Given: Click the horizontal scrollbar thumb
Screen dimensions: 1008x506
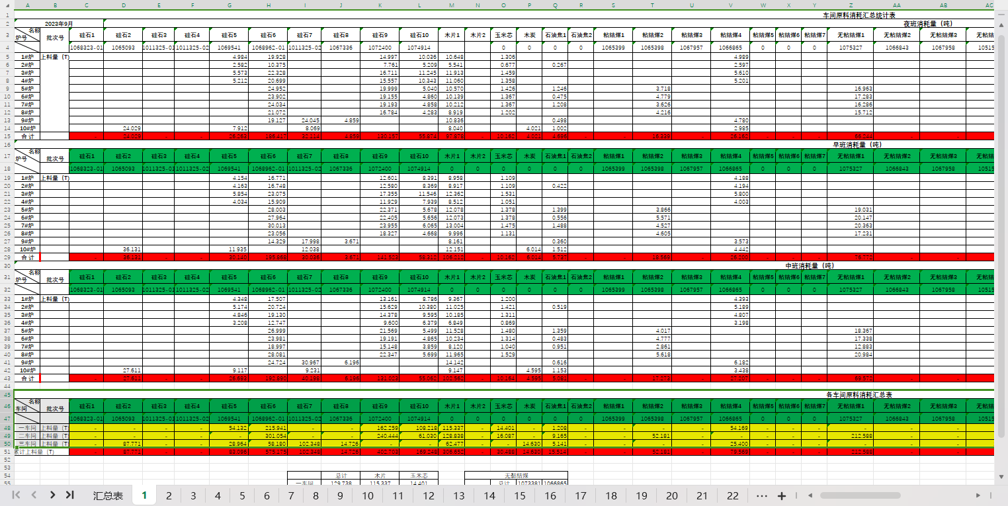Looking at the screenshot, I should [860, 495].
